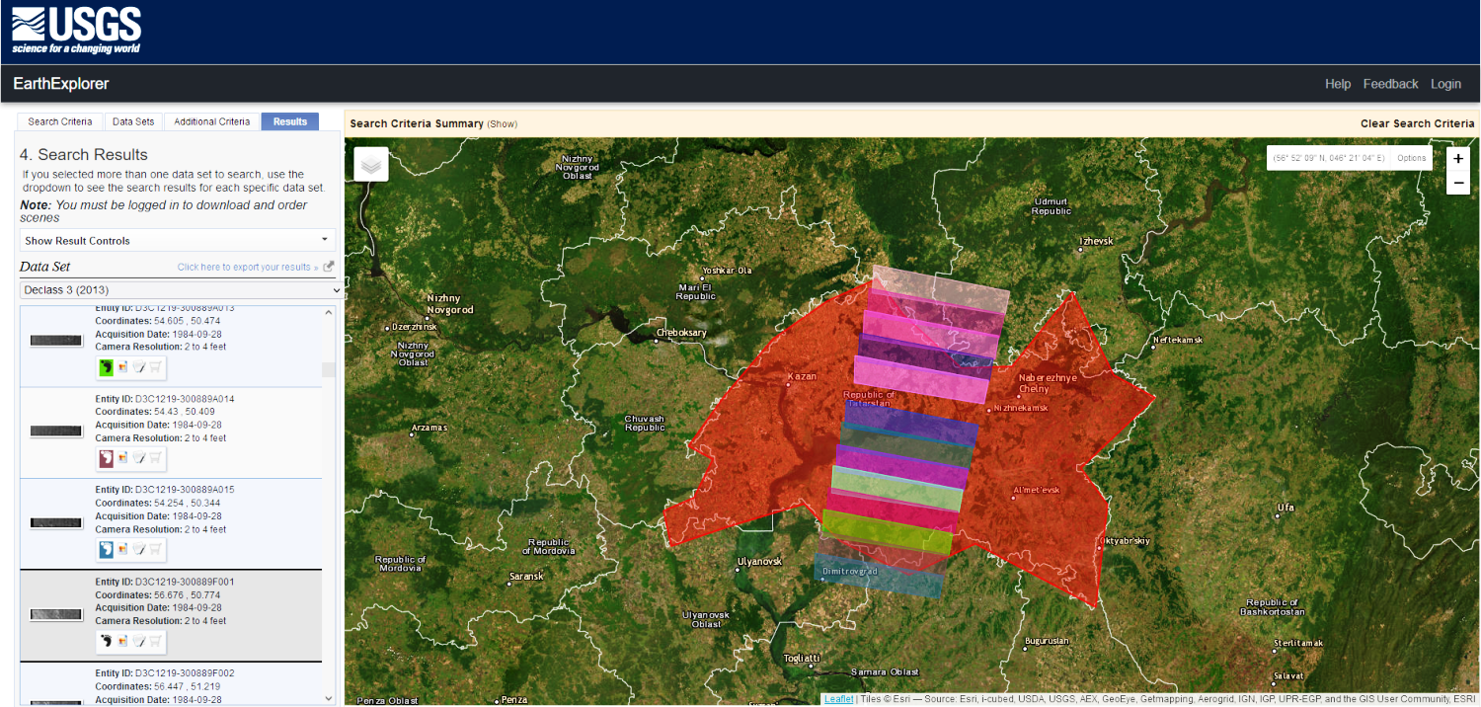
Task: Select the Results tab
Action: click(x=290, y=121)
